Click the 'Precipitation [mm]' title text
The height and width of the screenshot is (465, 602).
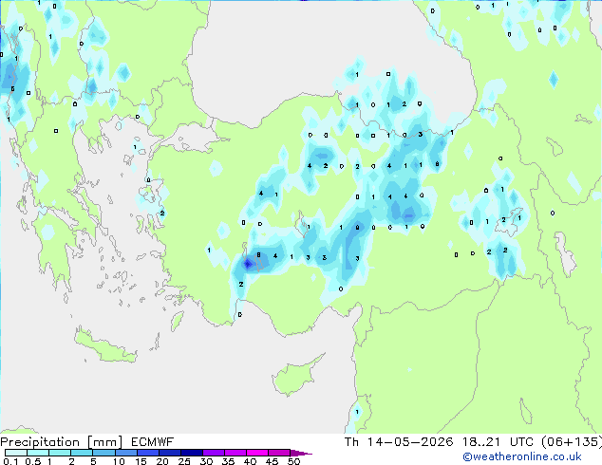[x=61, y=442]
